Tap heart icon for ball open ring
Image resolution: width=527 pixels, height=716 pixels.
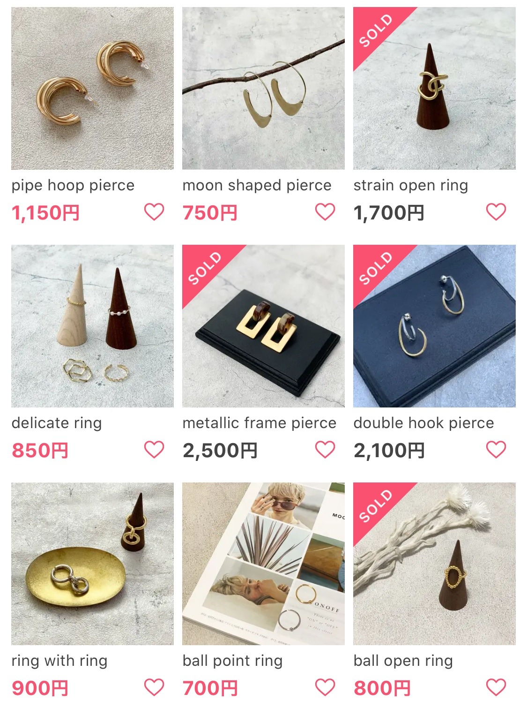496,687
